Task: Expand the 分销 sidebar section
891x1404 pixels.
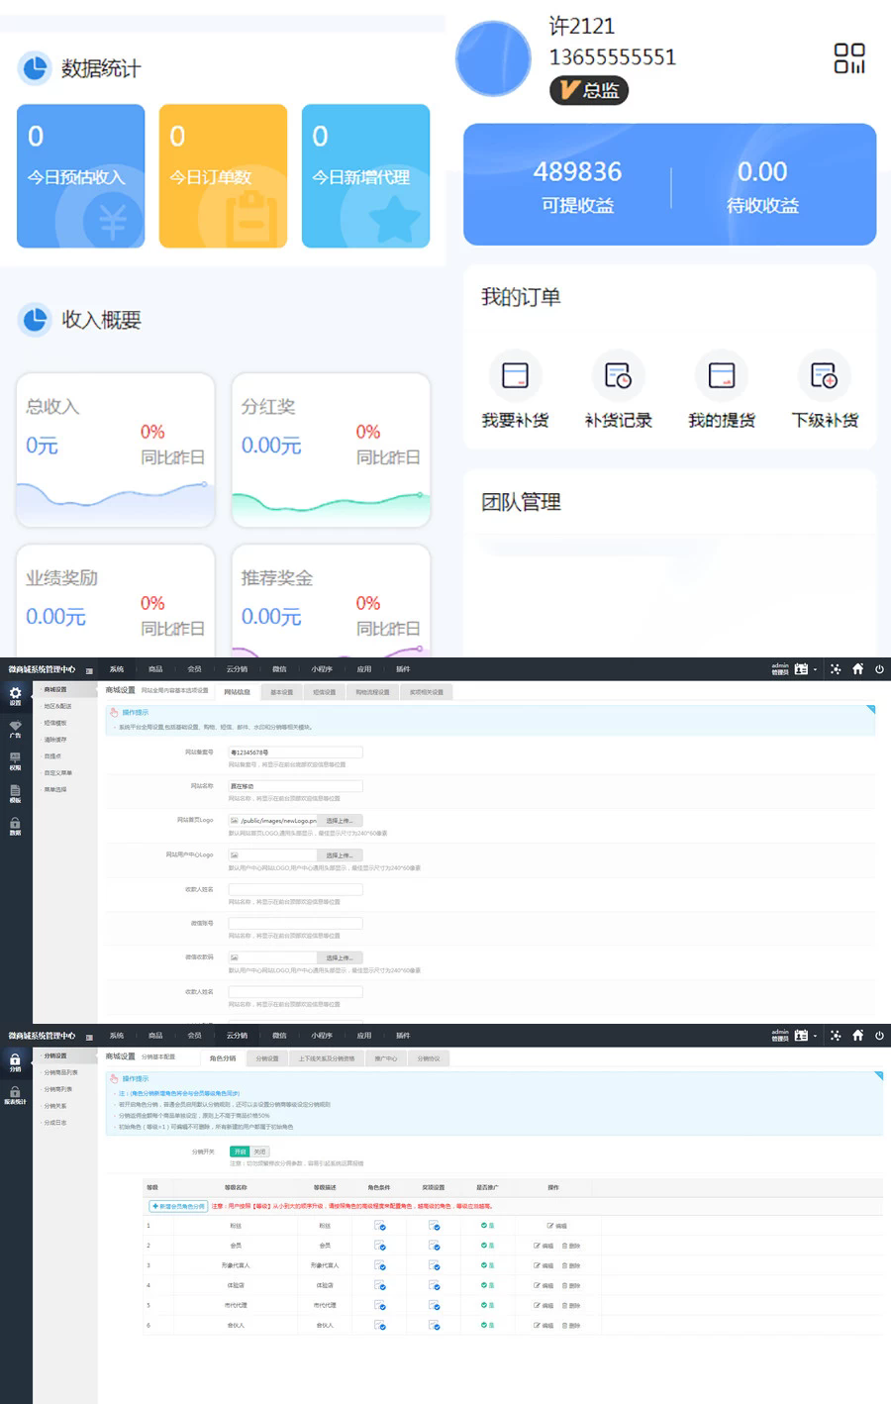Action: pyautogui.click(x=15, y=1061)
